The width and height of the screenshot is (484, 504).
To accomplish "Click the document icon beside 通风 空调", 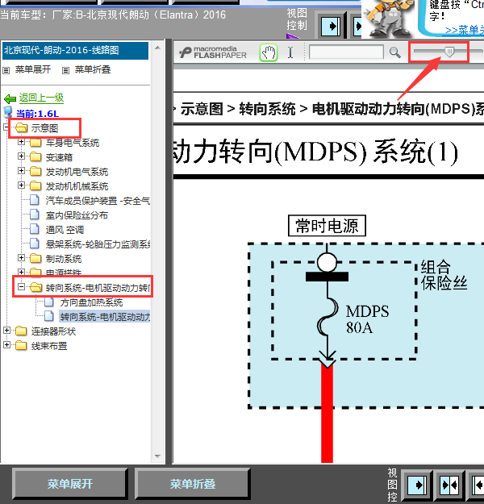I will pos(35,229).
